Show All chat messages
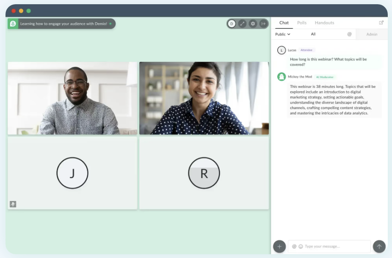 click(x=313, y=34)
